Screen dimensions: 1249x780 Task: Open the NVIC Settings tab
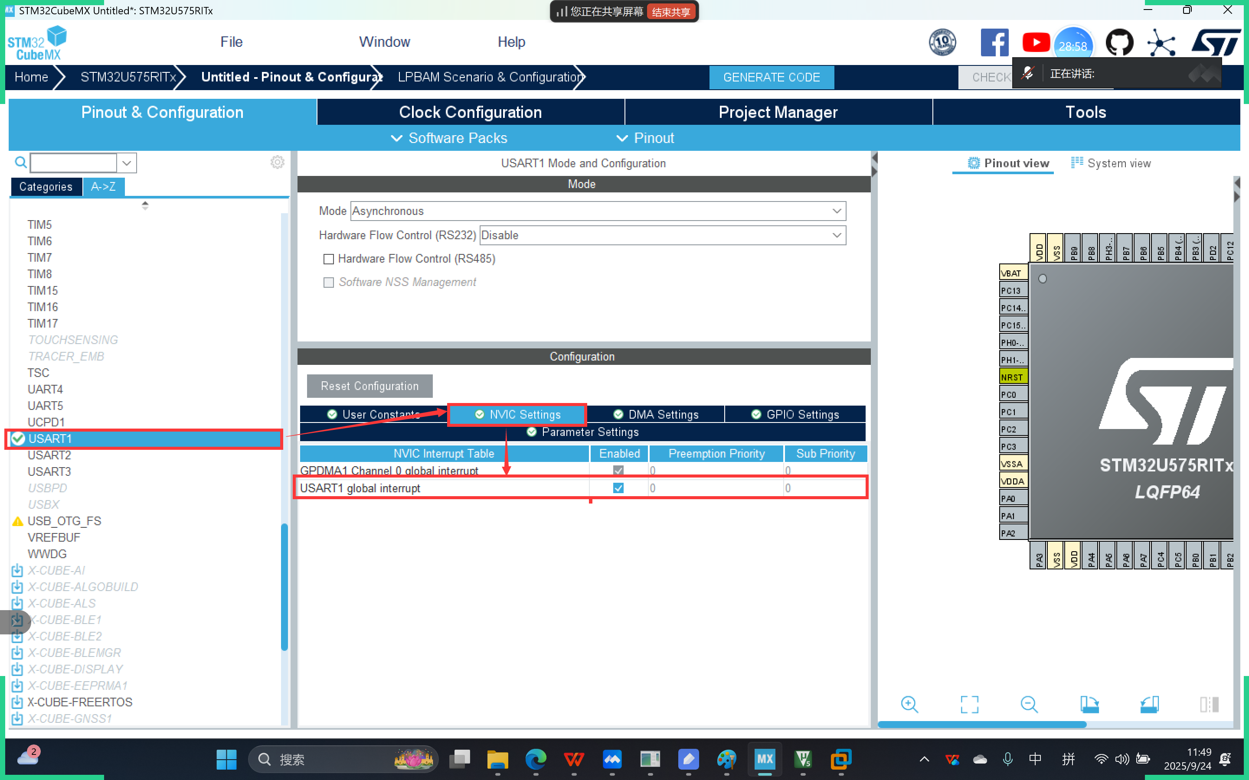point(517,414)
